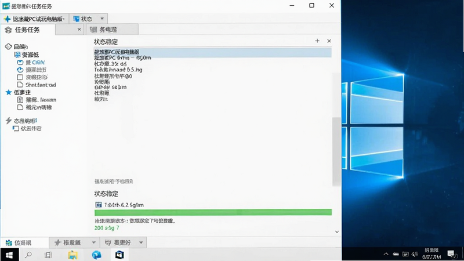Select the 任务任务 panel tab
Viewport: 464px width, 261px height.
[27, 30]
